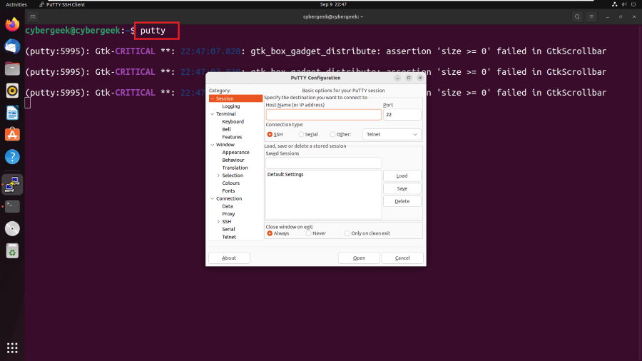
Task: Click the Load session button
Action: [402, 176]
